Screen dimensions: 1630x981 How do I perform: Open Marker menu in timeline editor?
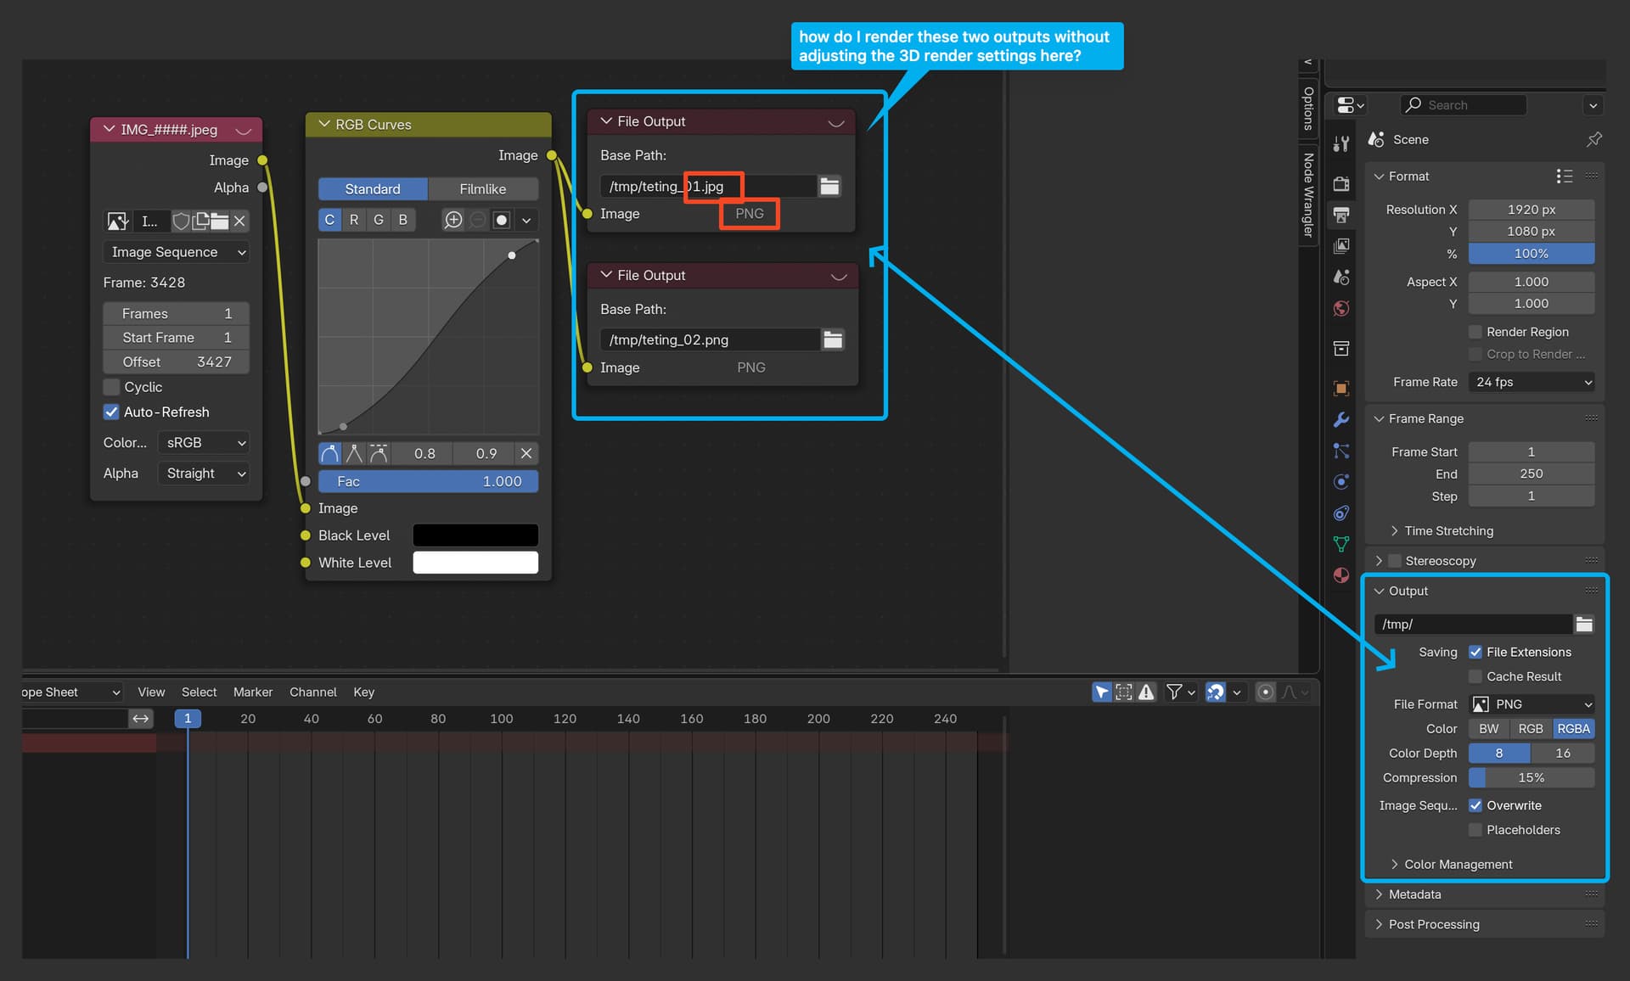253,692
